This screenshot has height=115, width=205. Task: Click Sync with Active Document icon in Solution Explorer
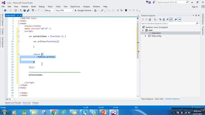point(160,19)
